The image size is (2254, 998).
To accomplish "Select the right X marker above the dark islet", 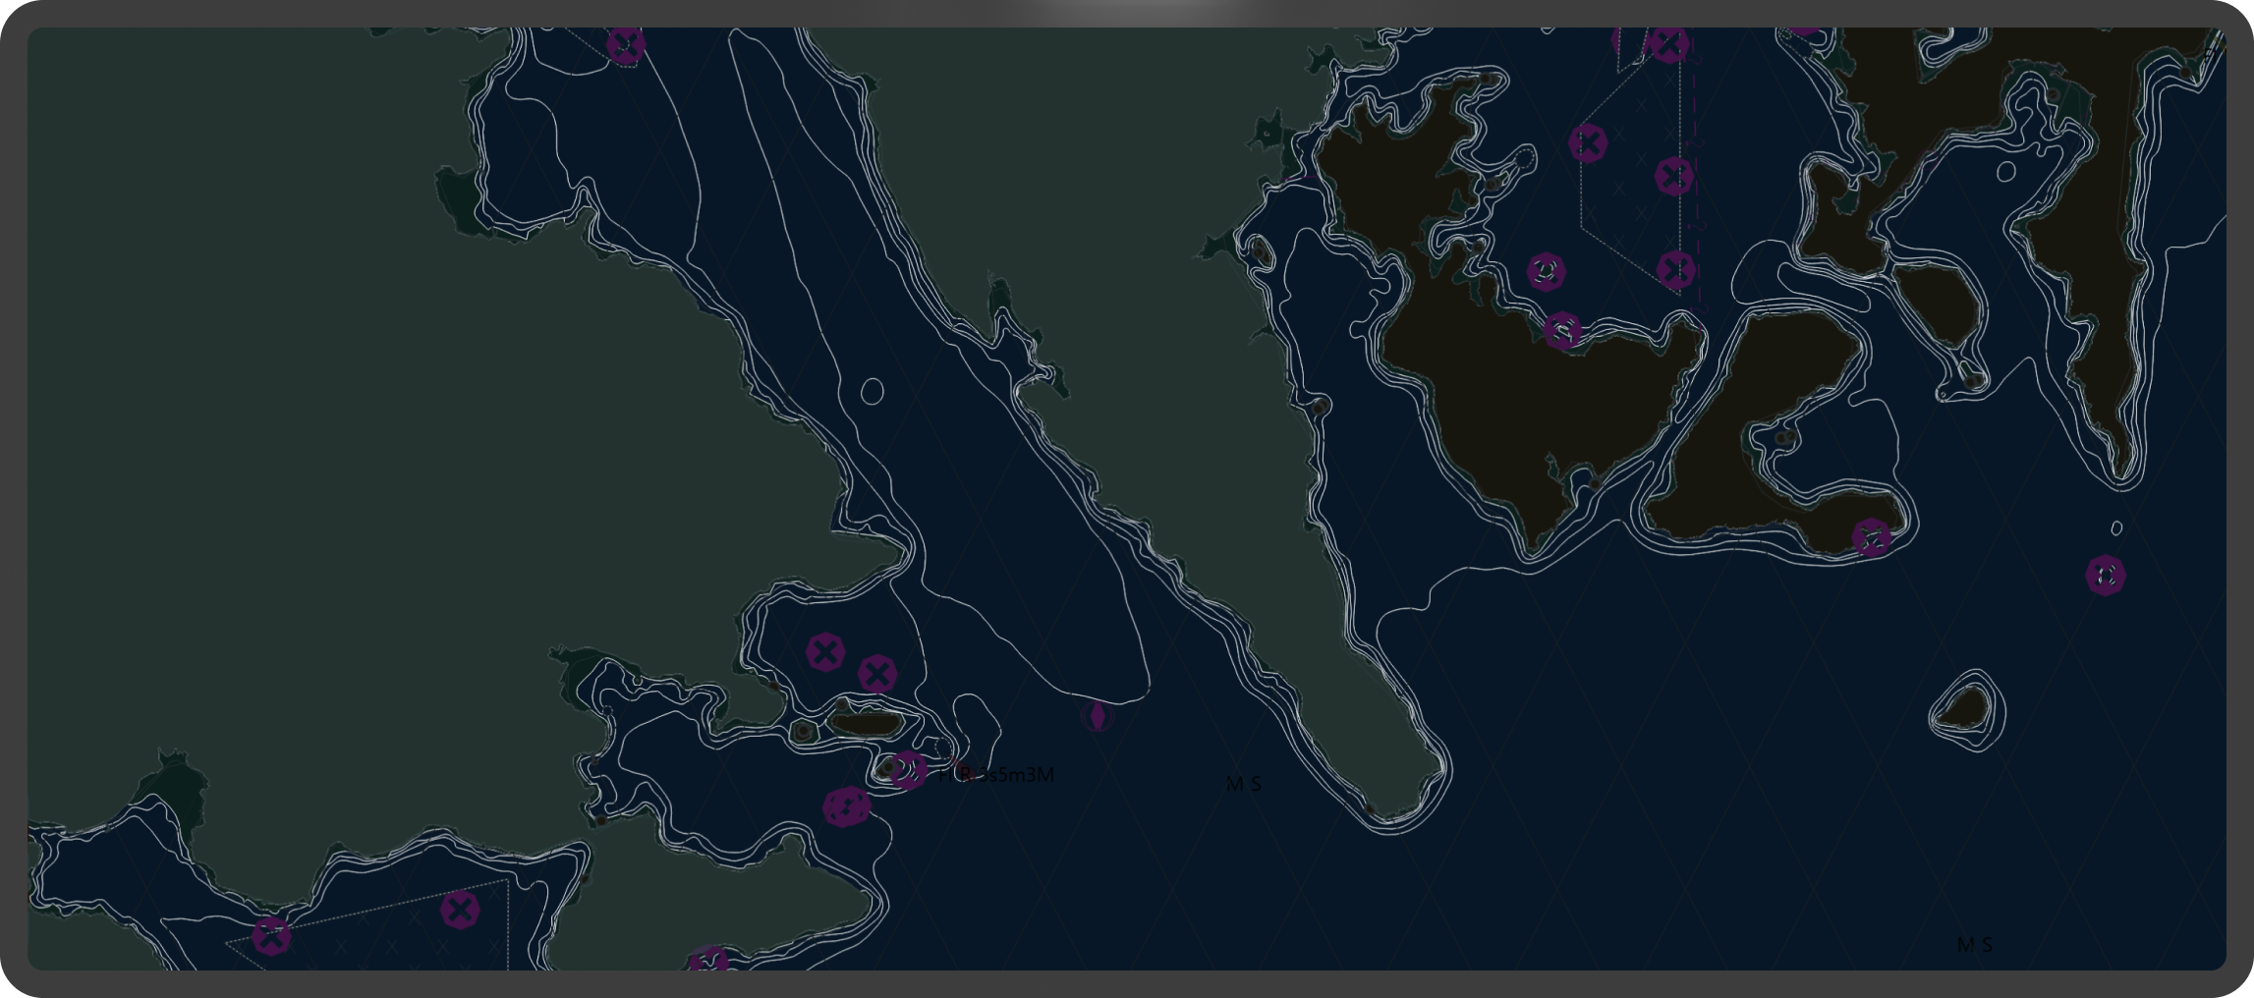I will coord(877,675).
